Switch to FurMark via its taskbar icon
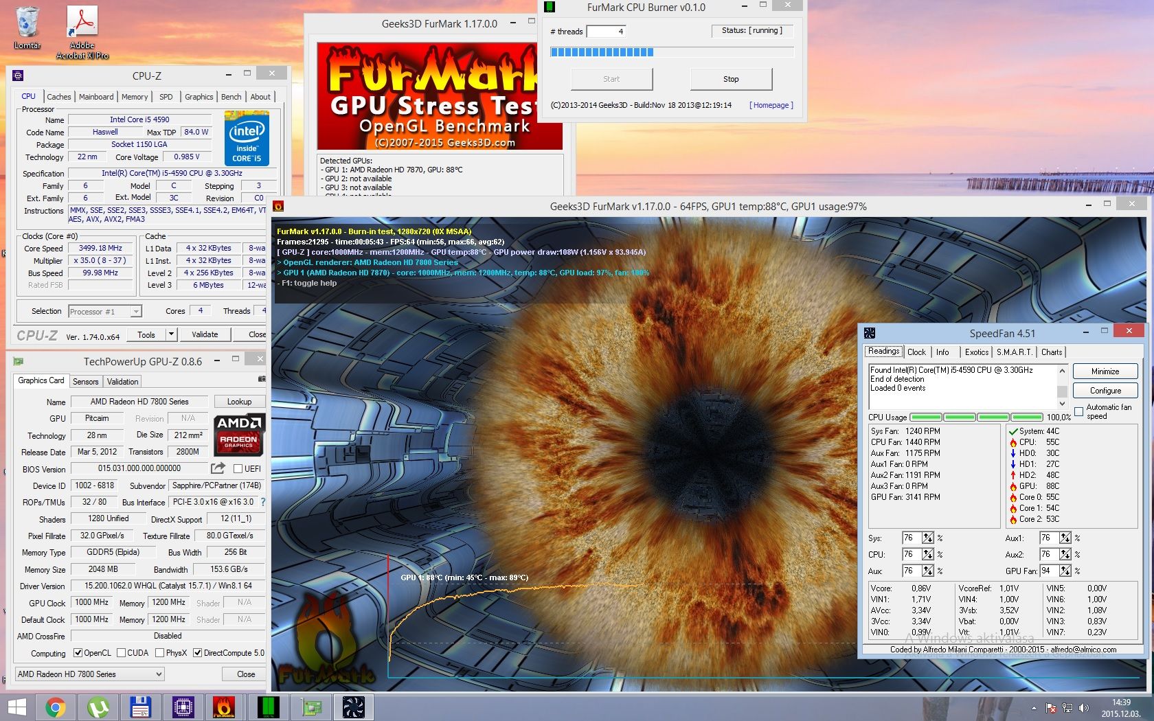Screen dimensions: 1154x721 (224, 707)
